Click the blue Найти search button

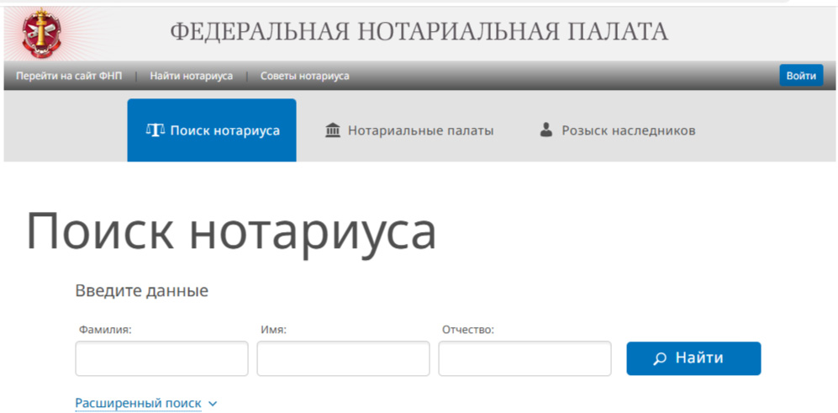693,358
